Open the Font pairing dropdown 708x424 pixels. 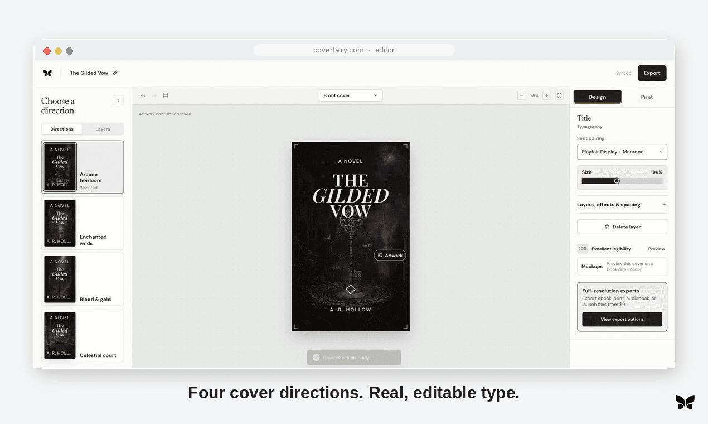coord(622,152)
